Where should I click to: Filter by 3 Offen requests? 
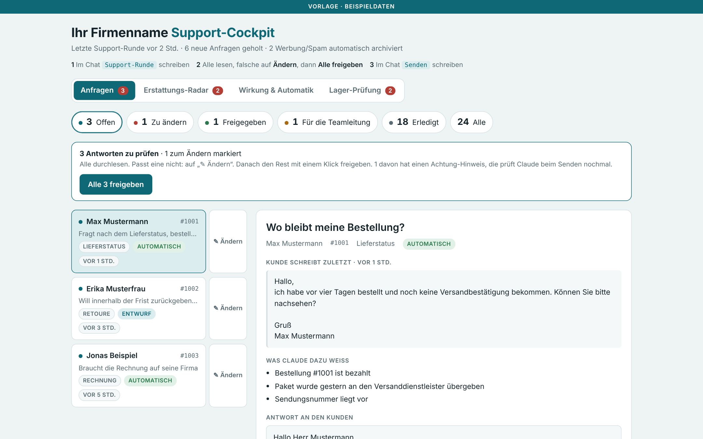pyautogui.click(x=97, y=122)
